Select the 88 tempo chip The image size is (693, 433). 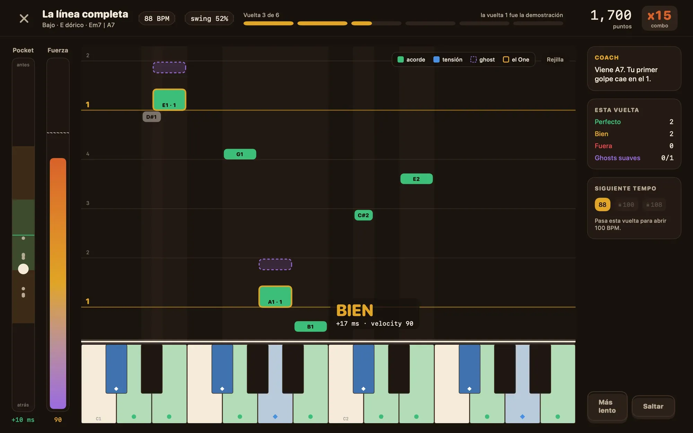(x=602, y=205)
